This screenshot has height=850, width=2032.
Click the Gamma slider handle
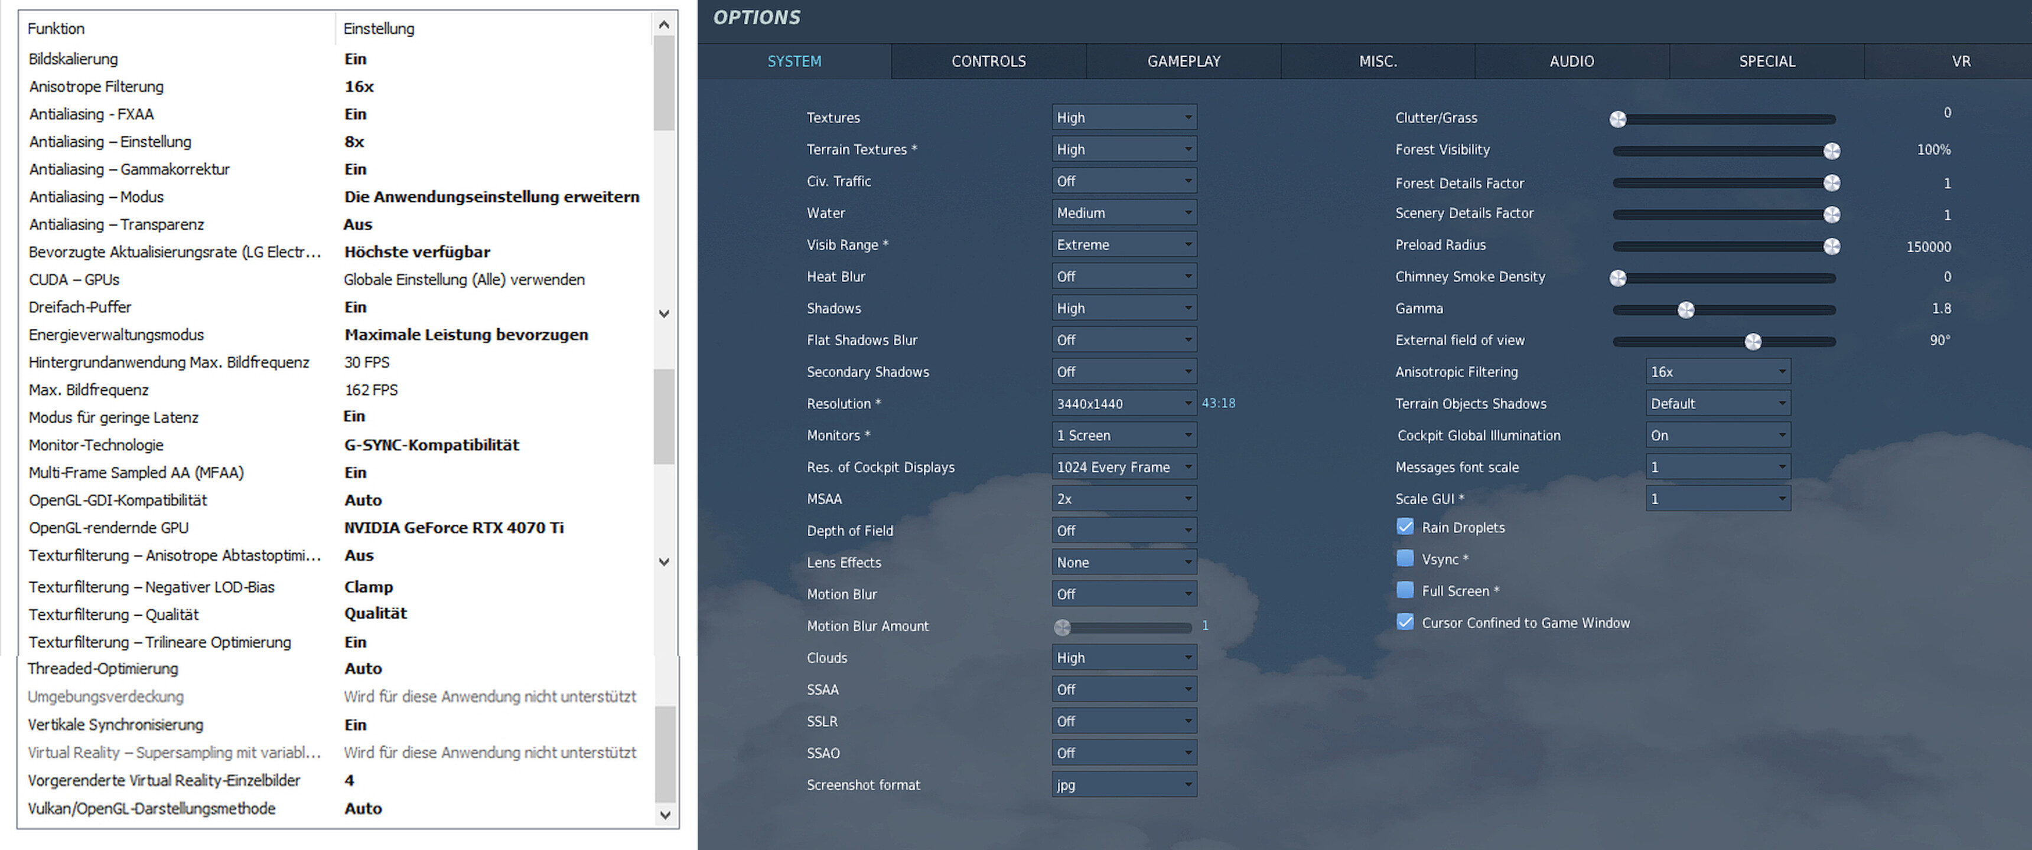[x=1686, y=309]
